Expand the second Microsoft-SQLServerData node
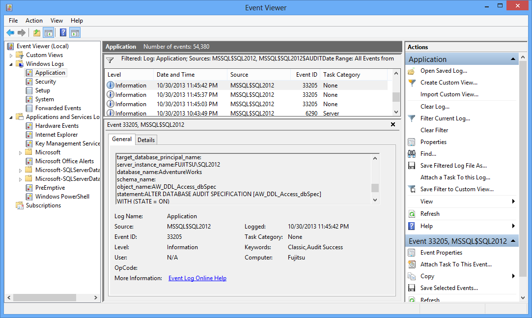This screenshot has height=318, width=532. [x=20, y=179]
